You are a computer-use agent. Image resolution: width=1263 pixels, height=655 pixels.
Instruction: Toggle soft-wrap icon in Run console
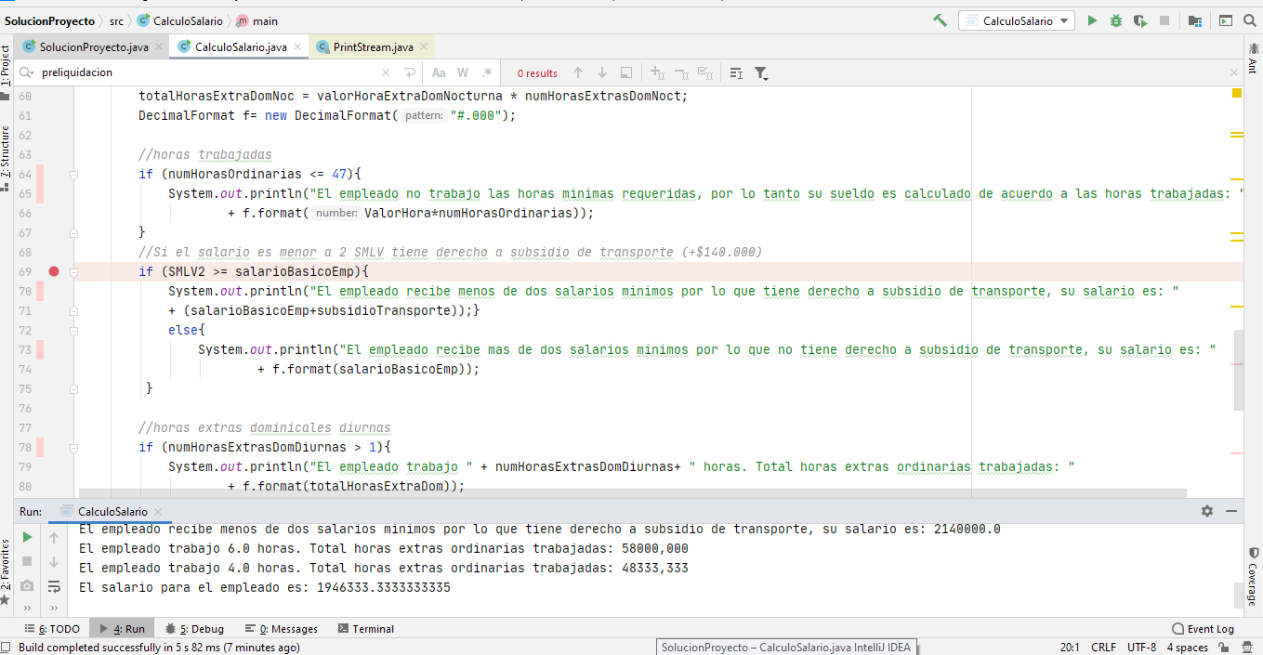point(54,586)
